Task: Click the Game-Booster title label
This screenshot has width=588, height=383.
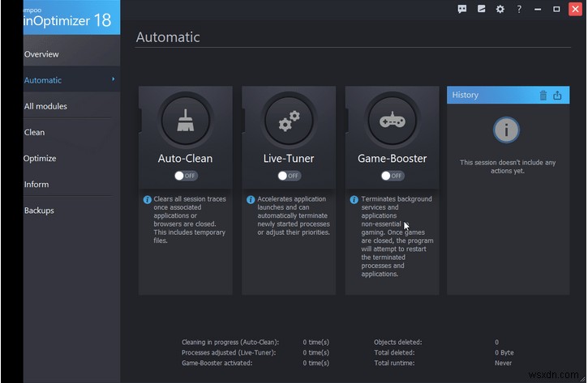Action: click(x=393, y=159)
